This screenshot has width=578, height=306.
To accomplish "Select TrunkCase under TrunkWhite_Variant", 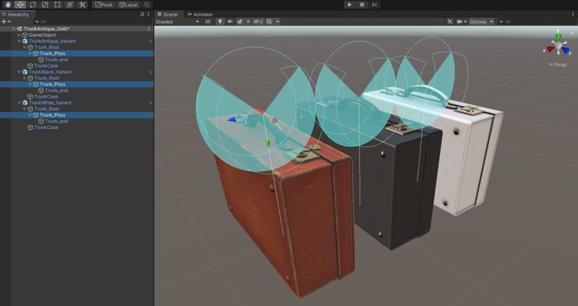I will coord(46,127).
